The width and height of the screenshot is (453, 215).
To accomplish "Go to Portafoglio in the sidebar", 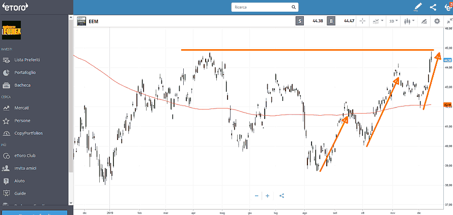I will [x=25, y=73].
